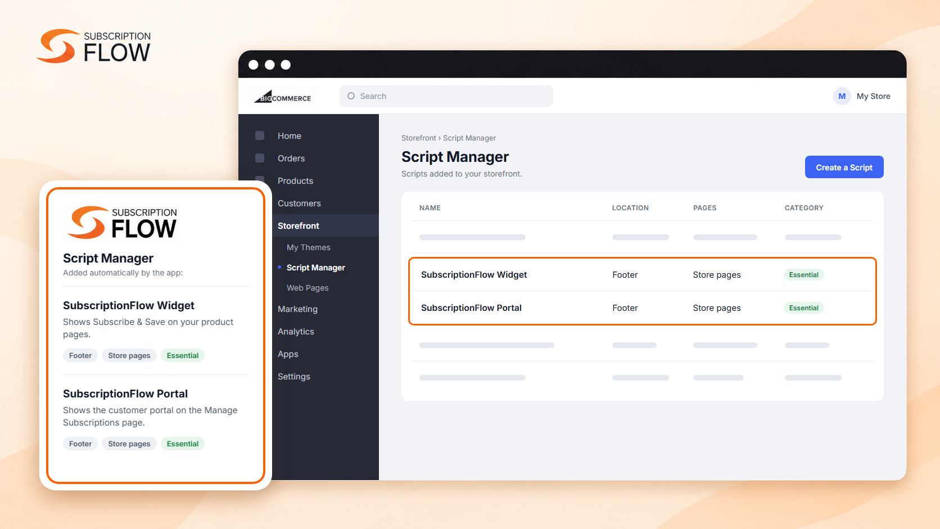Open Products in the sidebar
The width and height of the screenshot is (940, 529).
click(x=295, y=181)
